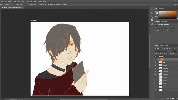Hide the Color Phone layer

point(156,68)
